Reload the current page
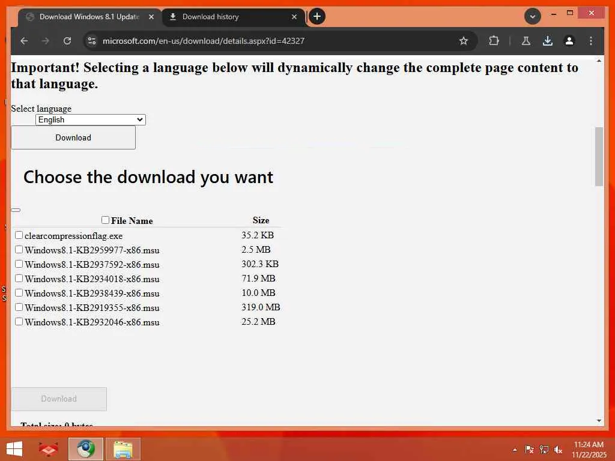Screen dimensions: 615x461 click(x=67, y=41)
